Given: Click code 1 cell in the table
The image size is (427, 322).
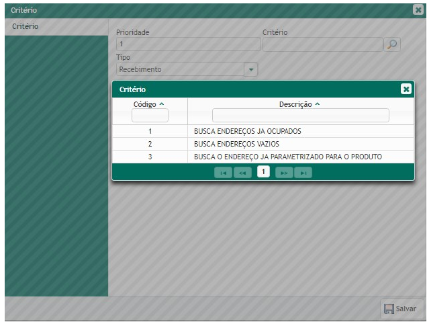Looking at the screenshot, I should 150,131.
